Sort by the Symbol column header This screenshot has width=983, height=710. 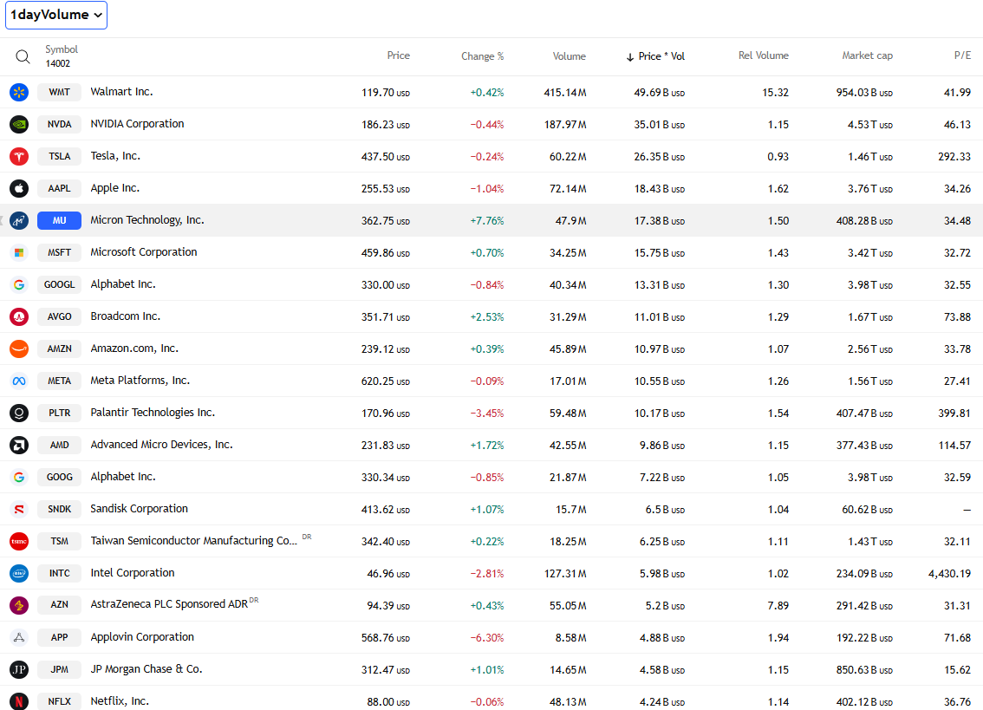pyautogui.click(x=62, y=49)
